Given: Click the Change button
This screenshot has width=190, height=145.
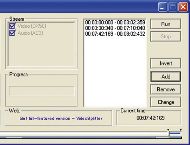Looking at the screenshot, I should 165,102.
